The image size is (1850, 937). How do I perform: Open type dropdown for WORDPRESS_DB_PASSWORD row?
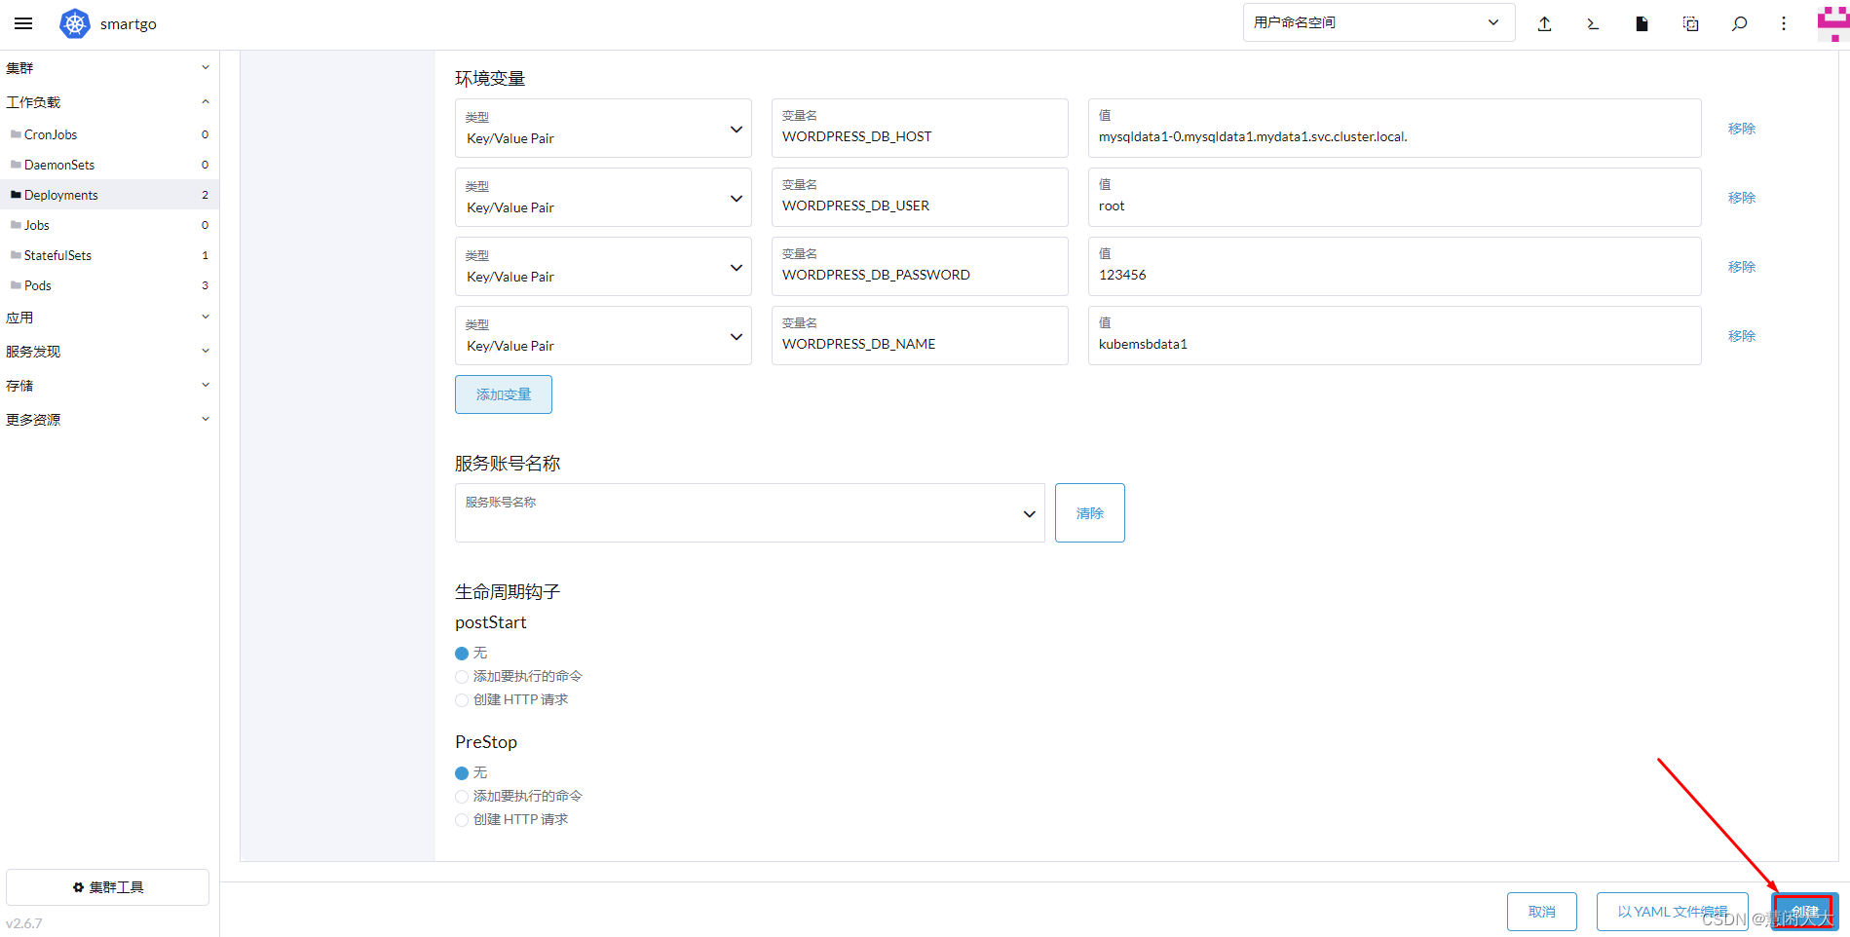(603, 266)
